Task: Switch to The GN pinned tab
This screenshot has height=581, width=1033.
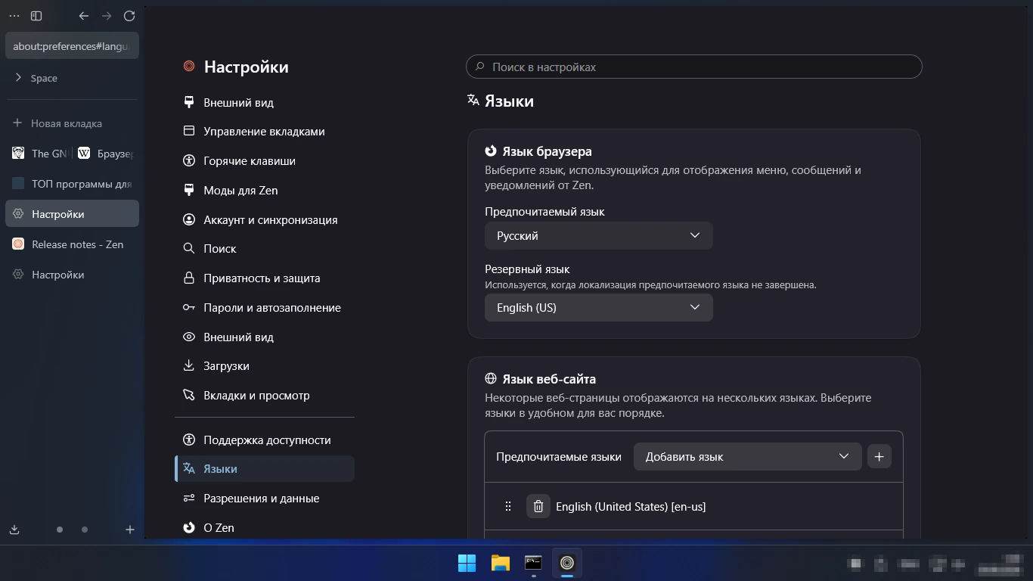Action: [x=39, y=154]
